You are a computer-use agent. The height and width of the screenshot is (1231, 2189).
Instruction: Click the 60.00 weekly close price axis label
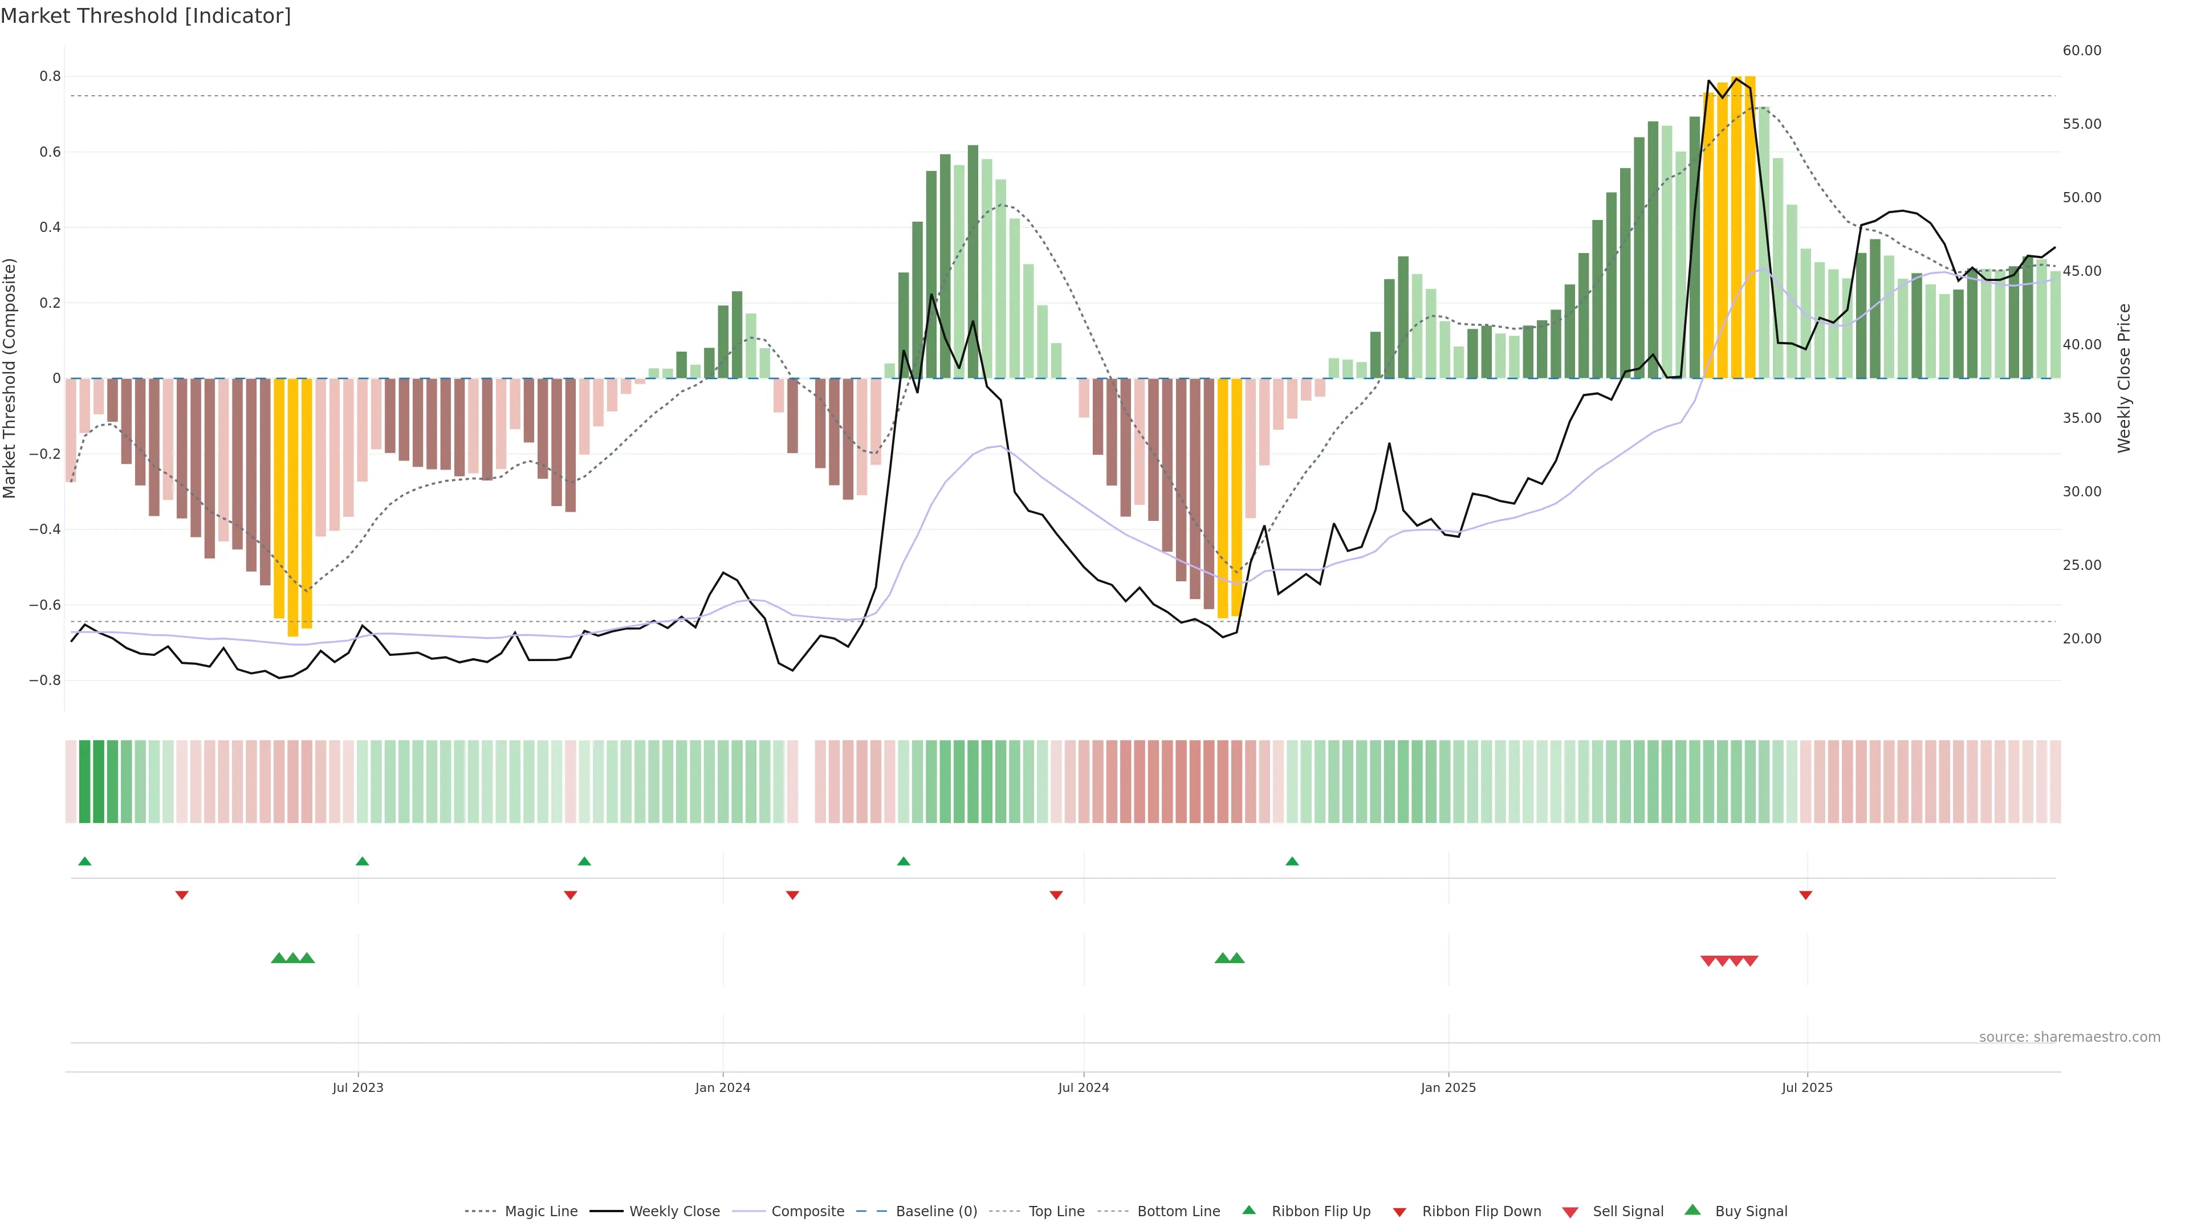pos(2081,50)
